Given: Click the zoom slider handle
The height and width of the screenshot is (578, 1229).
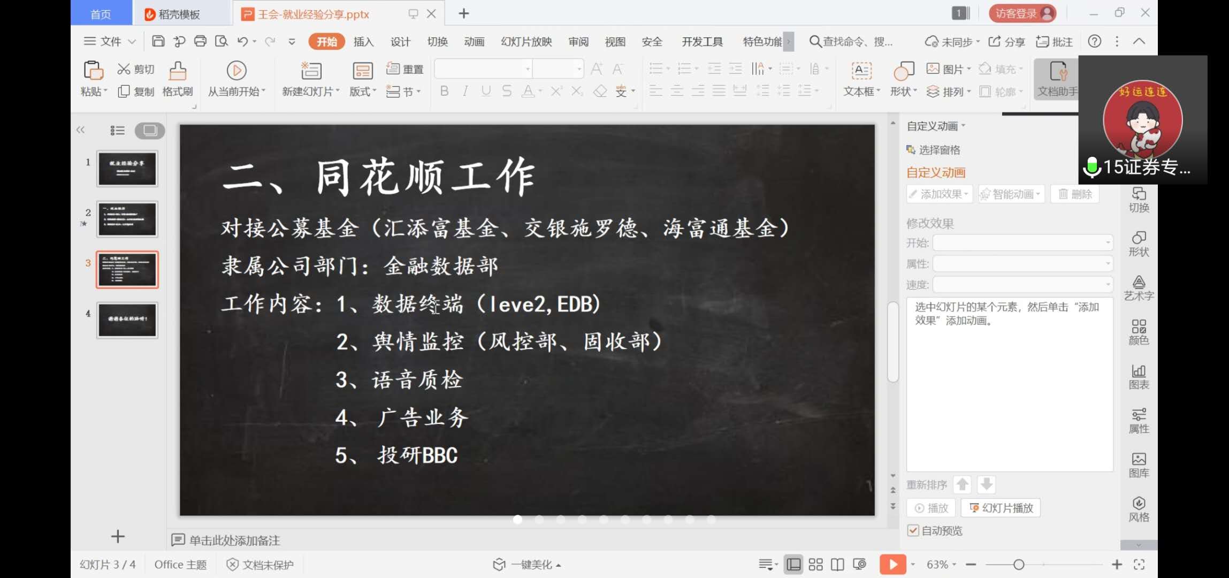Looking at the screenshot, I should point(1019,565).
